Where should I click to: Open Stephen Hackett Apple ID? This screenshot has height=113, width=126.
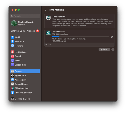click(25, 23)
